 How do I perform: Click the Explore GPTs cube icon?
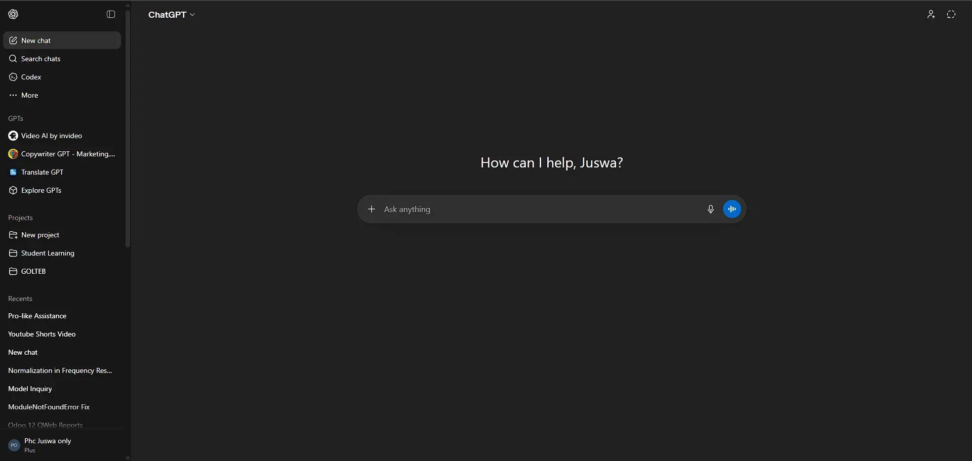click(x=13, y=190)
